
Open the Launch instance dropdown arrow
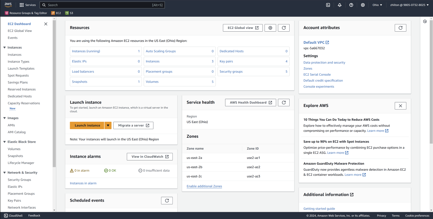coord(108,125)
